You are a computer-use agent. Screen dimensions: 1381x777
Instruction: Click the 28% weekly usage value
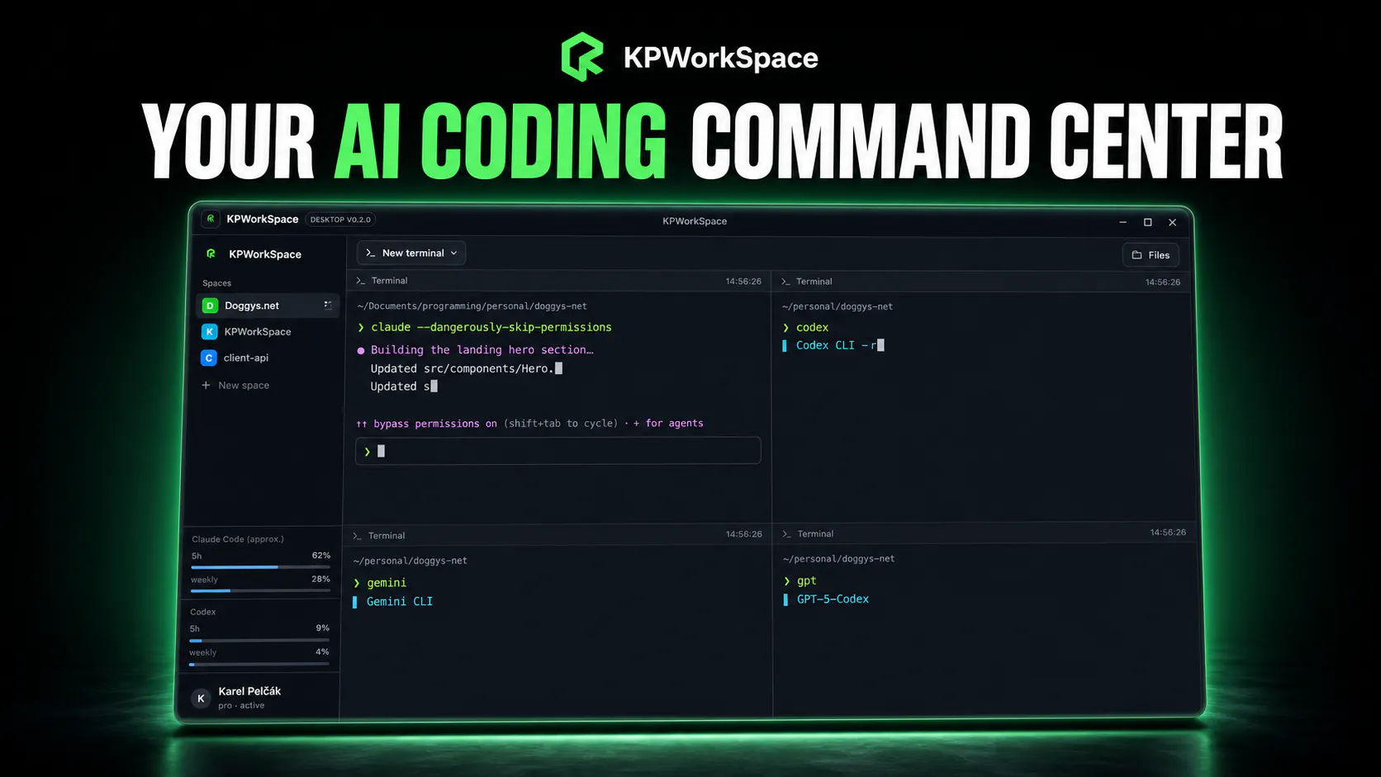[x=321, y=580]
